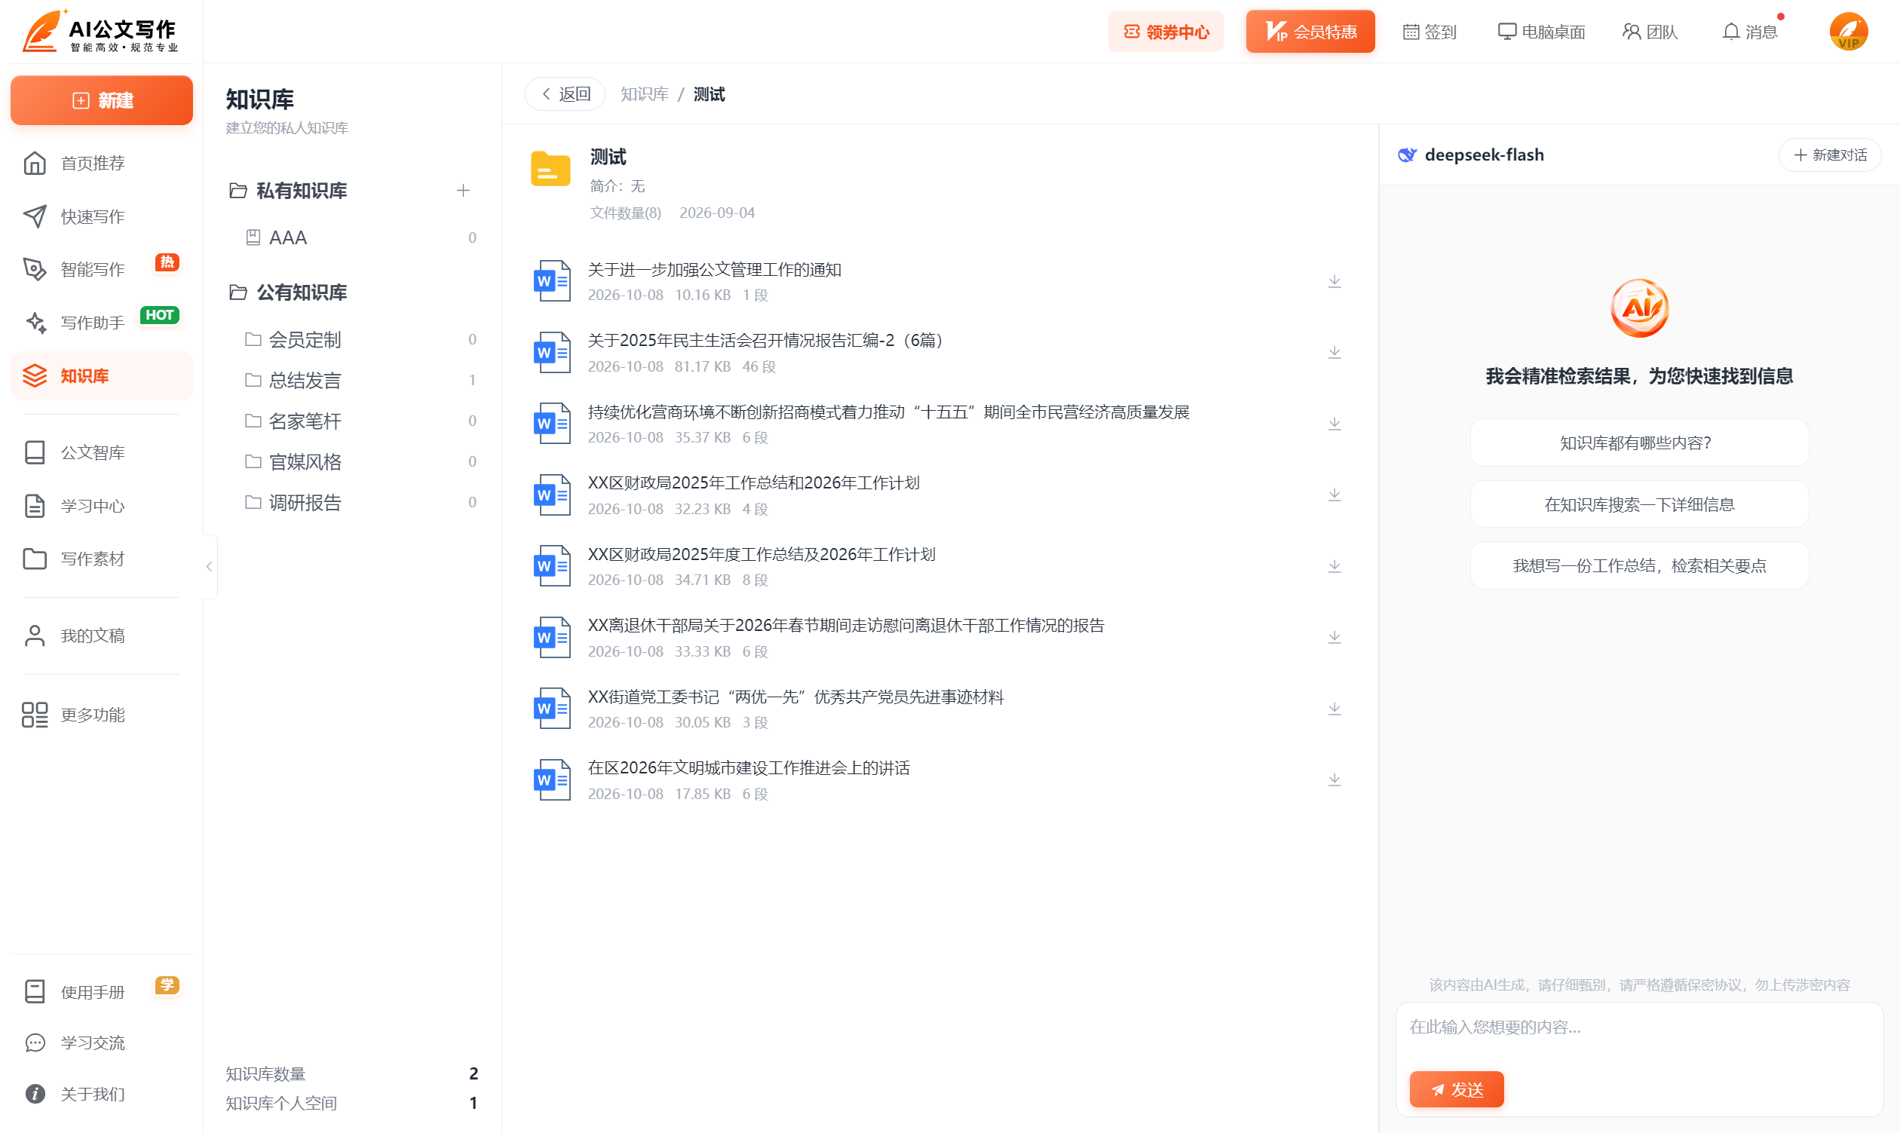Open 关于我们 in sidebar
Image resolution: width=1900 pixels, height=1133 pixels.
tap(101, 1093)
